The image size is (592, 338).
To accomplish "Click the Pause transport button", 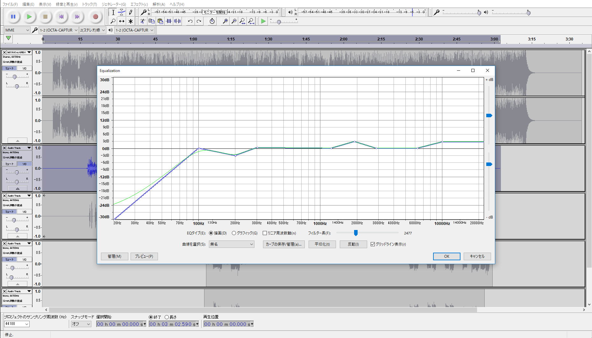I will point(13,17).
